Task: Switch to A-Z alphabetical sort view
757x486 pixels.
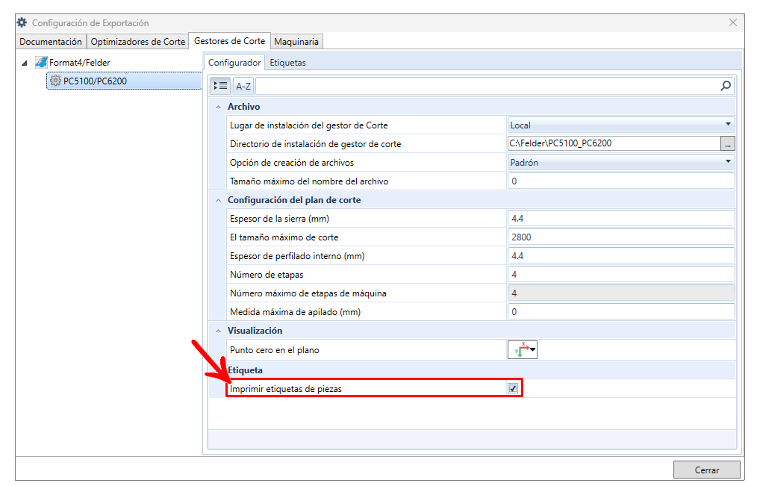Action: point(243,86)
